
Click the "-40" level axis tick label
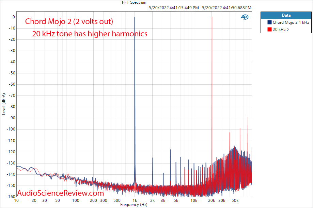12,62
